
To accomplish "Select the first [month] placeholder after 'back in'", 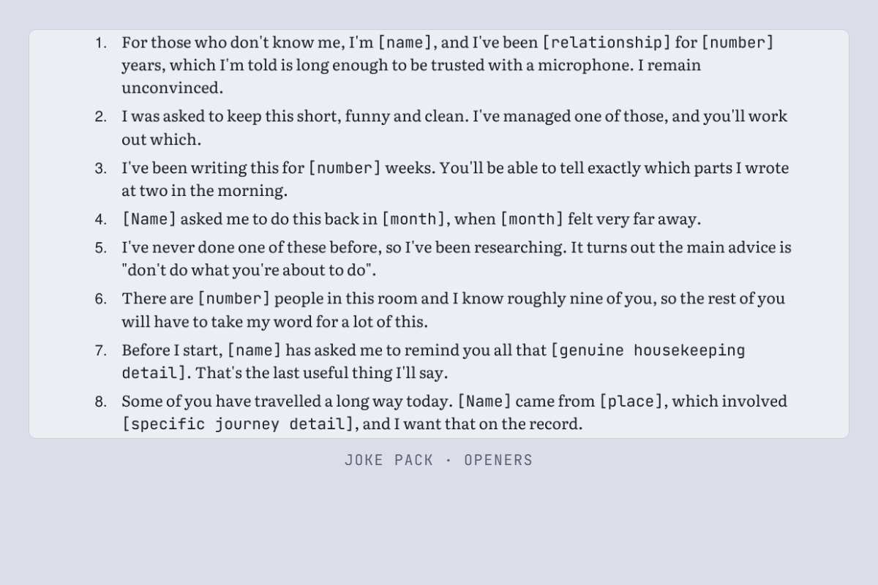I will coord(414,219).
